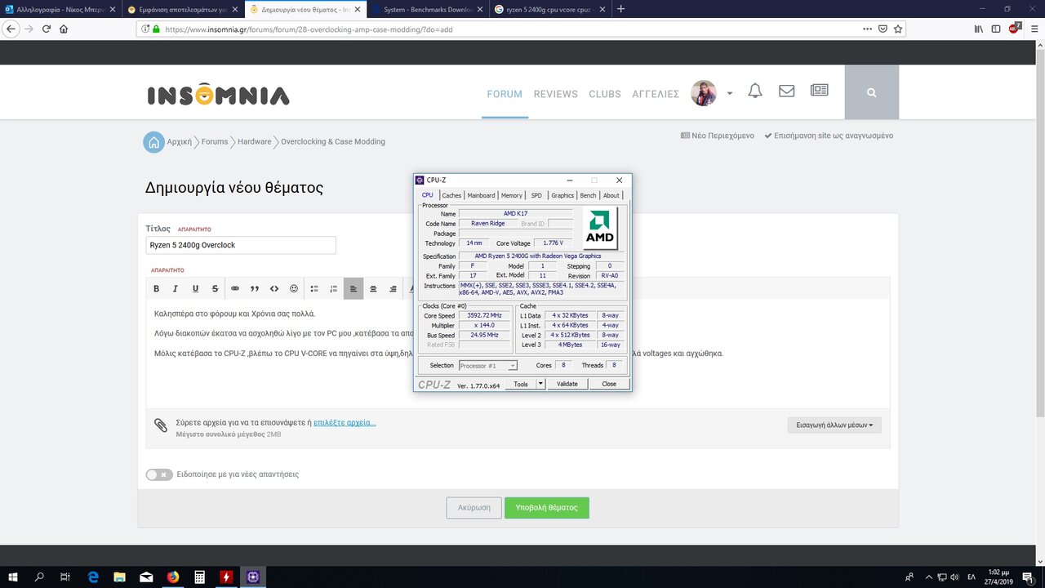Insert a quote block
The width and height of the screenshot is (1045, 588).
click(x=255, y=288)
